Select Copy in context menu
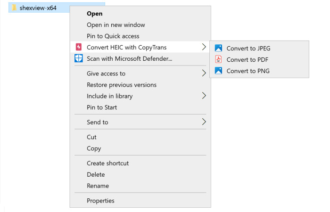The width and height of the screenshot is (330, 212). pyautogui.click(x=94, y=148)
